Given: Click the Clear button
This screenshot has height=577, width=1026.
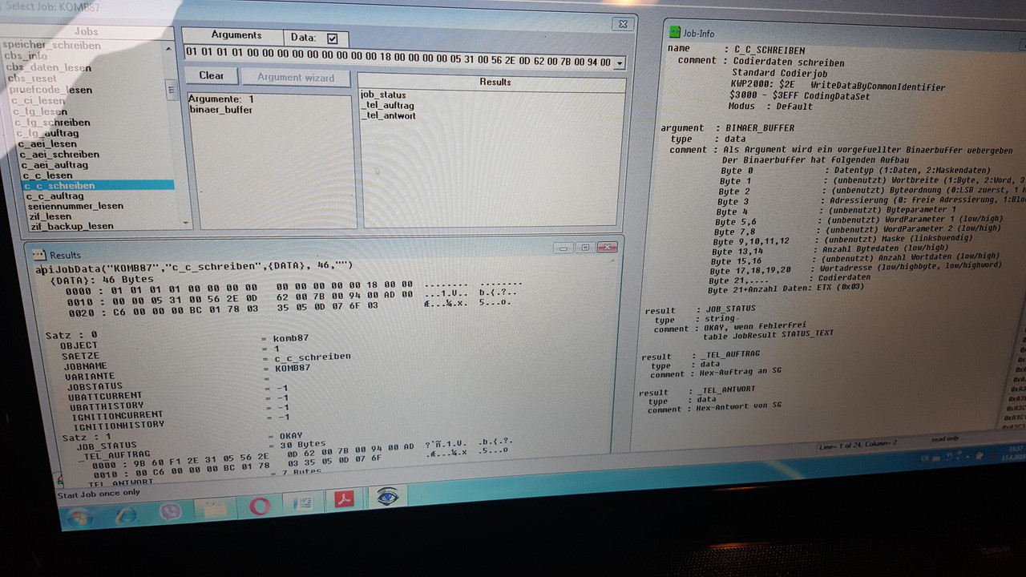Looking at the screenshot, I should point(212,75).
